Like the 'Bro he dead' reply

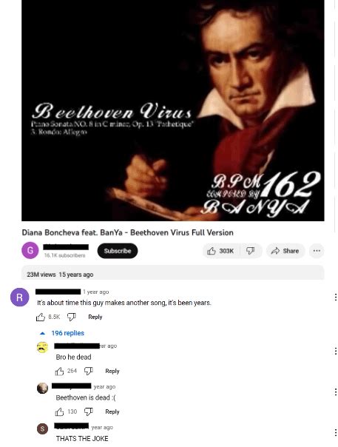[59, 371]
